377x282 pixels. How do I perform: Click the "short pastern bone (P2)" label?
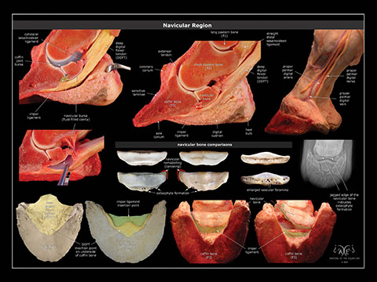pyautogui.click(x=208, y=67)
